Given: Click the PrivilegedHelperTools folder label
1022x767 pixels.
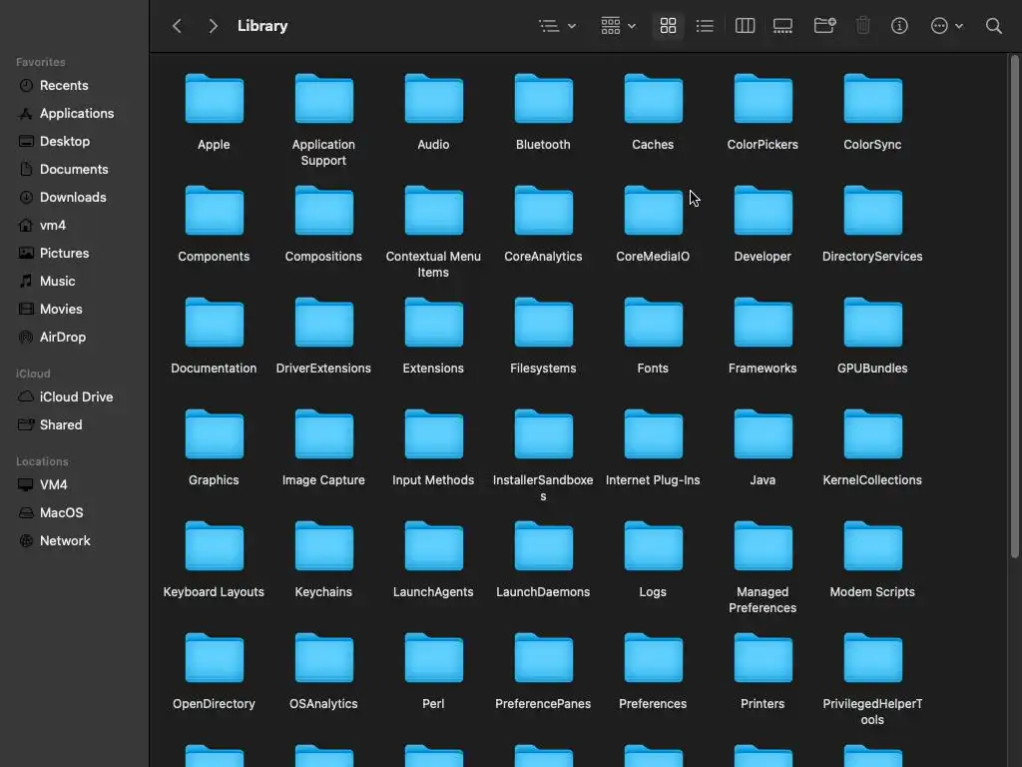Looking at the screenshot, I should pyautogui.click(x=872, y=711).
